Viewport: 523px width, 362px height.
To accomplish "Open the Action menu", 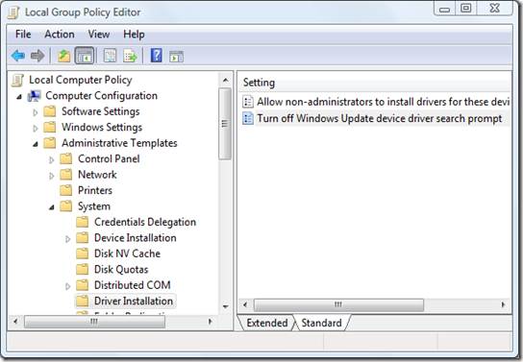I will [x=60, y=34].
